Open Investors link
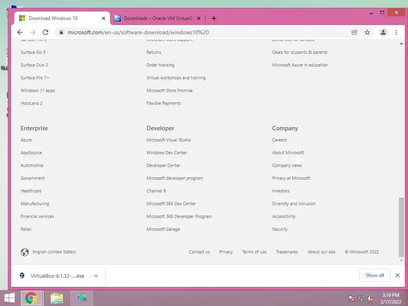 pyautogui.click(x=281, y=191)
